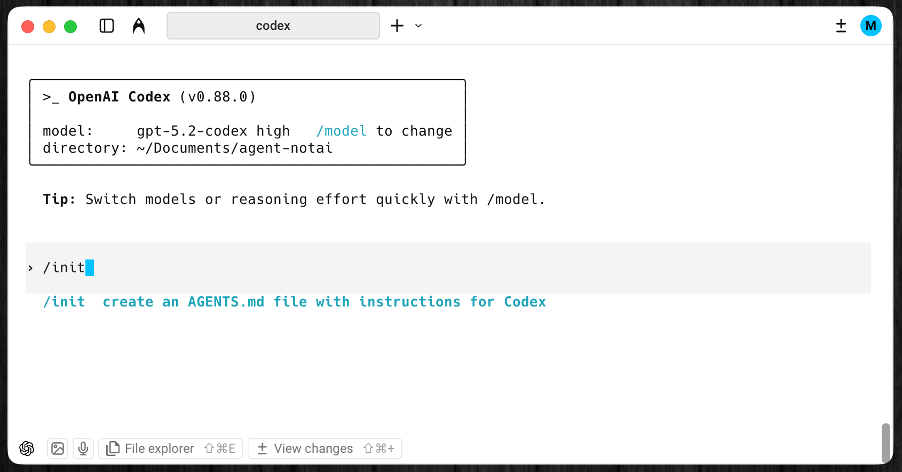Minimize window using yellow button

click(49, 26)
